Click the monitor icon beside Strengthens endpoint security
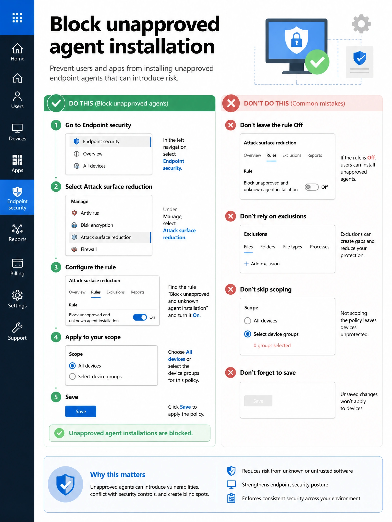The height and width of the screenshot is (522, 392). [231, 485]
